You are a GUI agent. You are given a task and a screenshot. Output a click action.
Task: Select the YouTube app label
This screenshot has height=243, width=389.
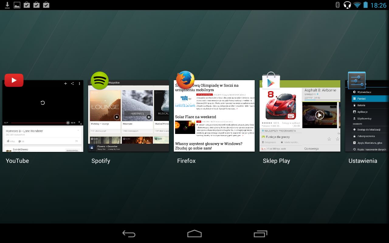pyautogui.click(x=17, y=161)
